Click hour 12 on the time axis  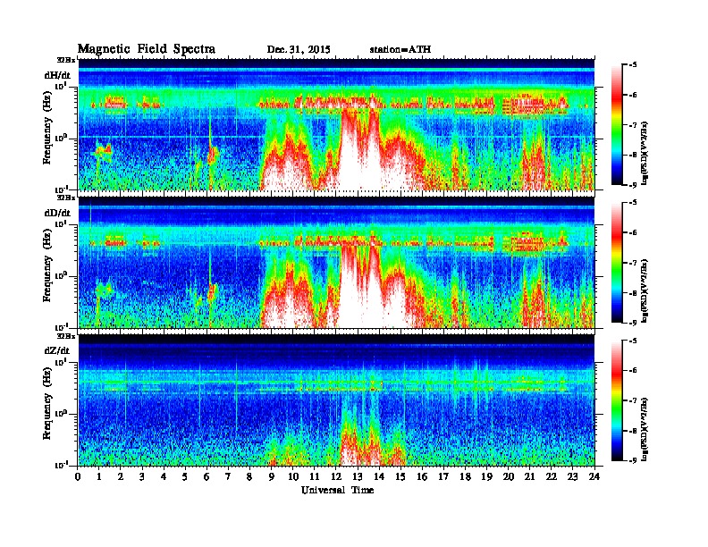click(x=336, y=476)
